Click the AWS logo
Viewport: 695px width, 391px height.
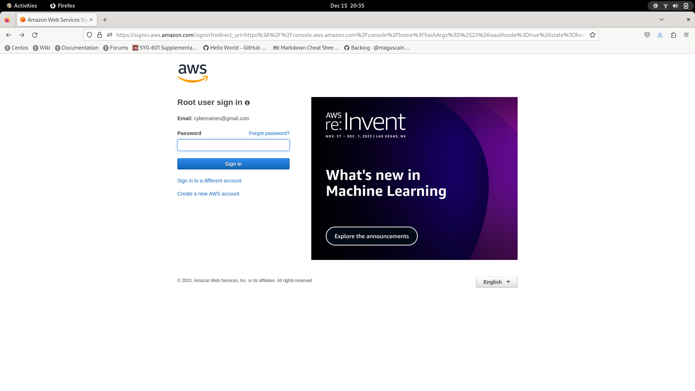(193, 73)
